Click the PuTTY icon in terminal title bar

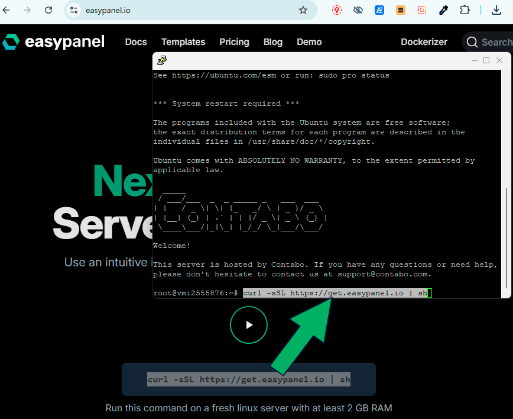(161, 60)
